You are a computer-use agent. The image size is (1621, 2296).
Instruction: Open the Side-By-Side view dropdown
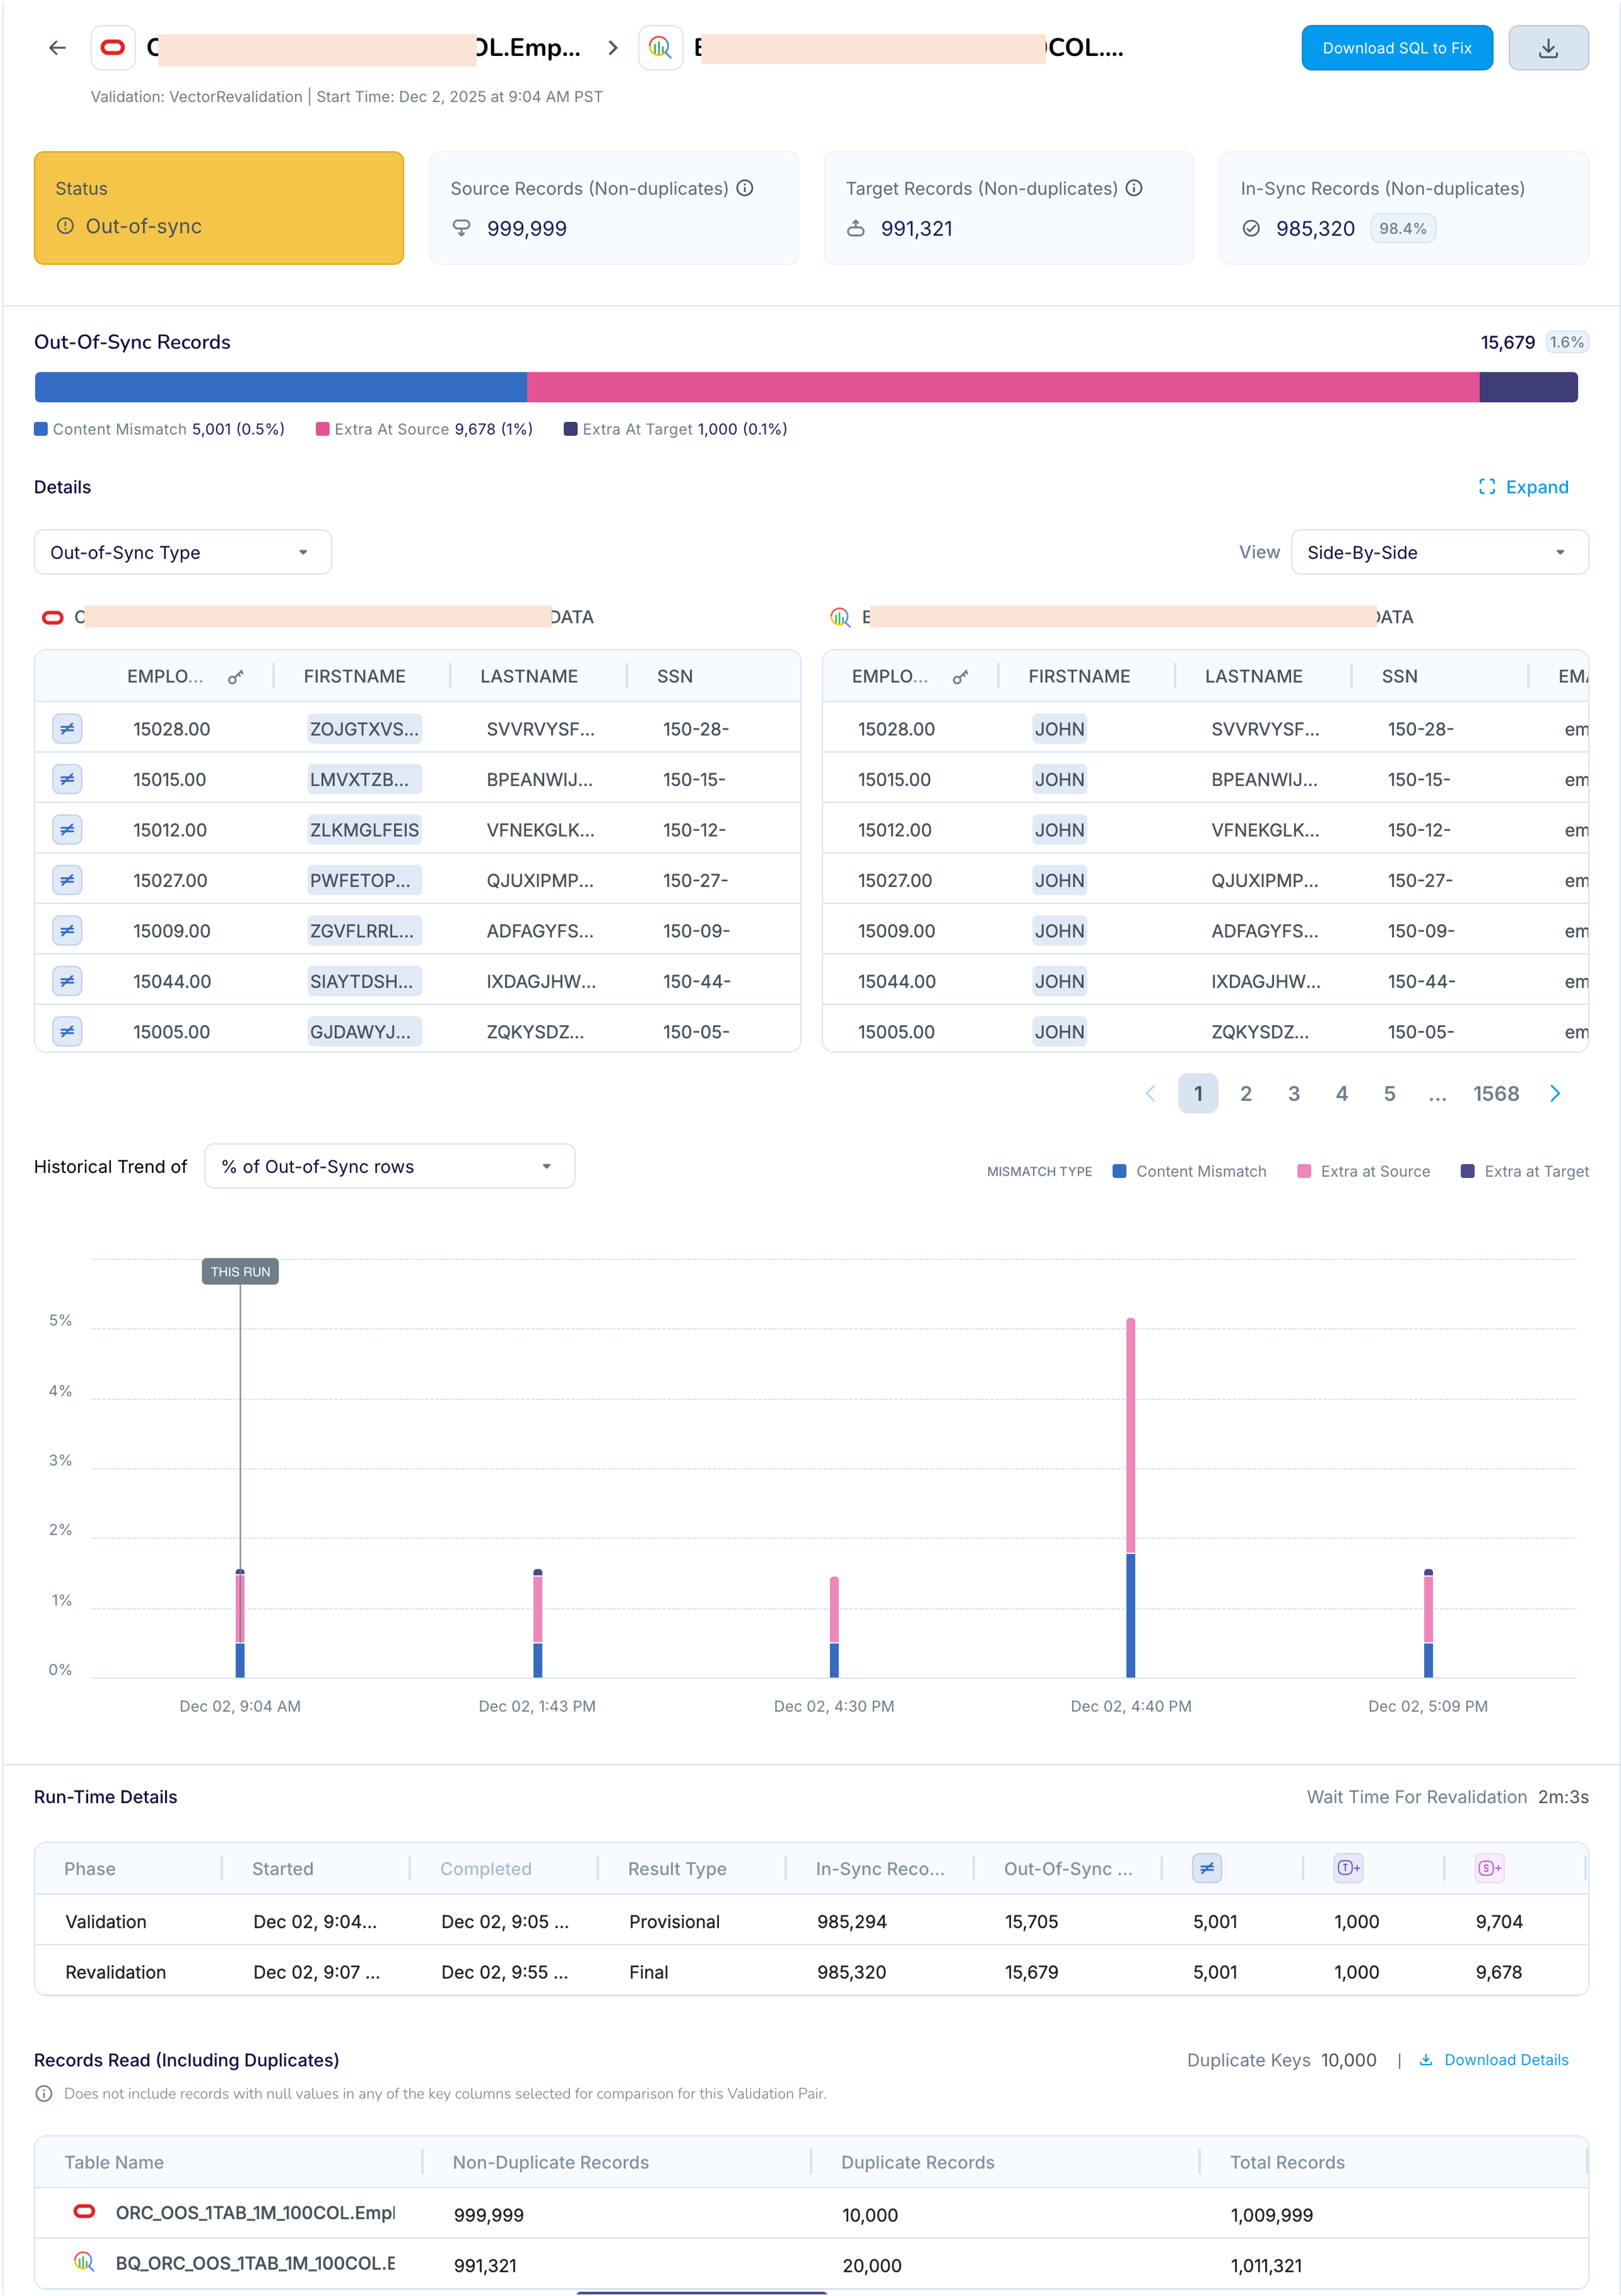pyautogui.click(x=1439, y=552)
